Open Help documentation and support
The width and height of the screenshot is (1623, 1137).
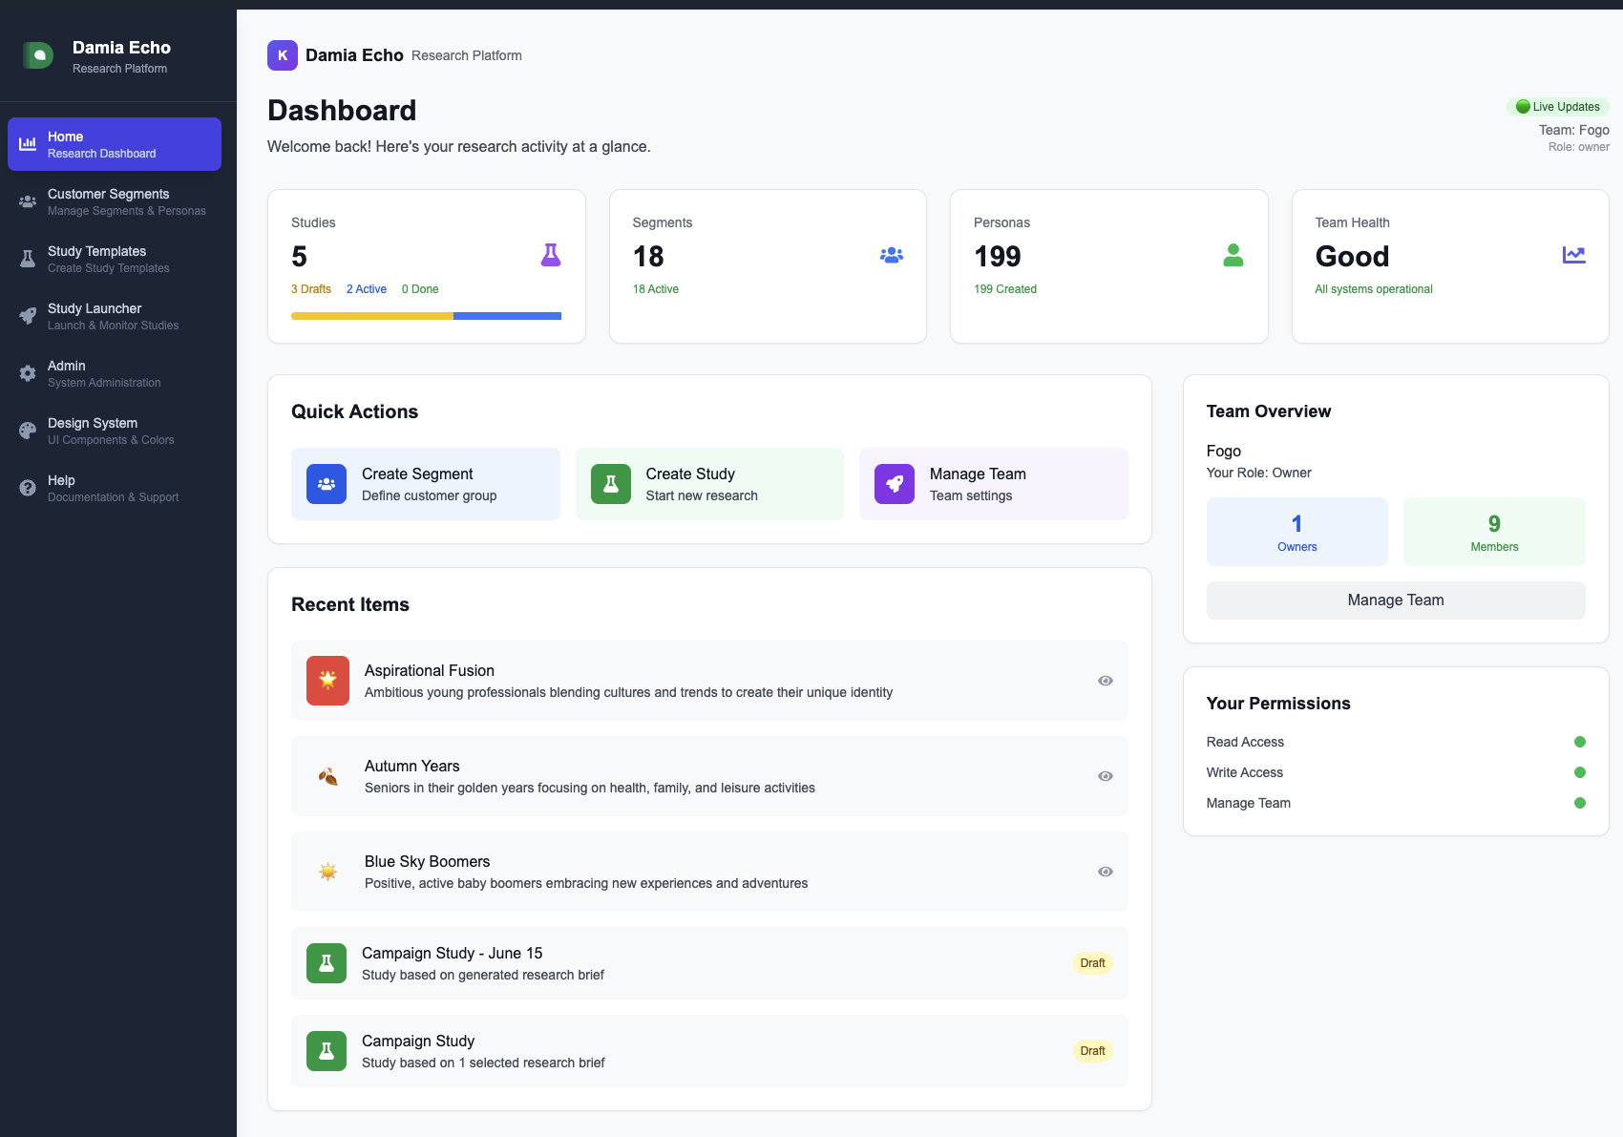[x=115, y=488]
